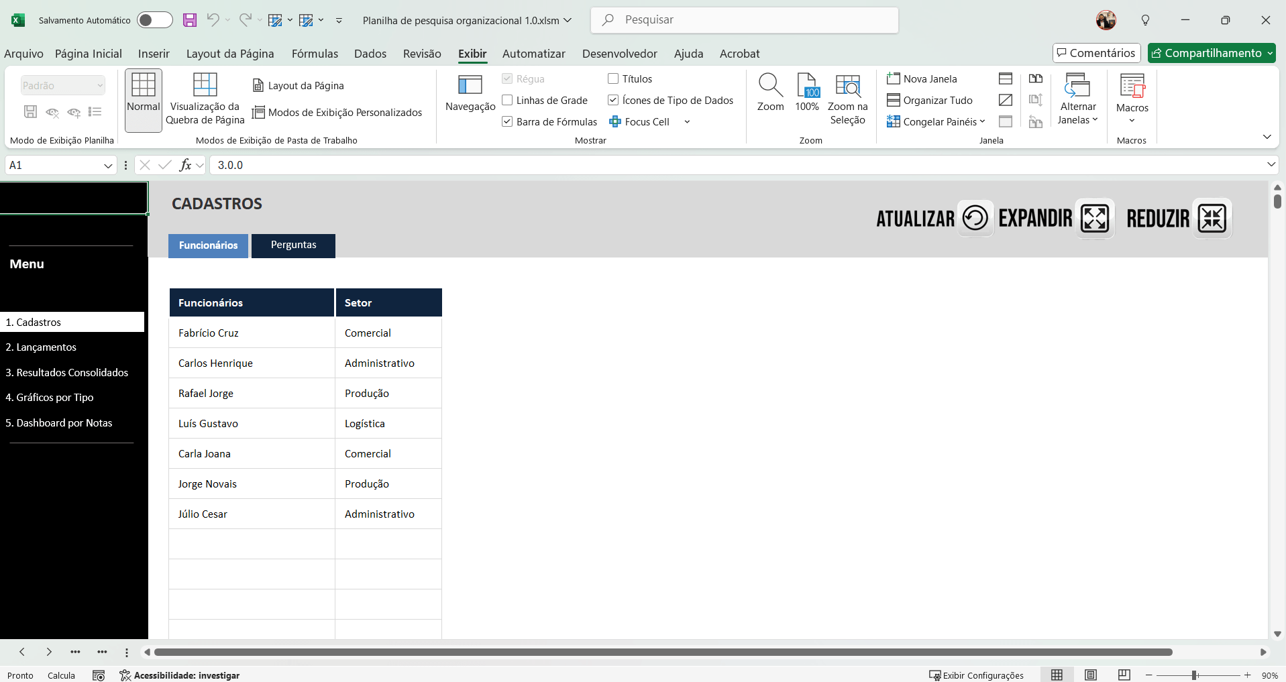Switch to the Perguntas tab

click(293, 245)
